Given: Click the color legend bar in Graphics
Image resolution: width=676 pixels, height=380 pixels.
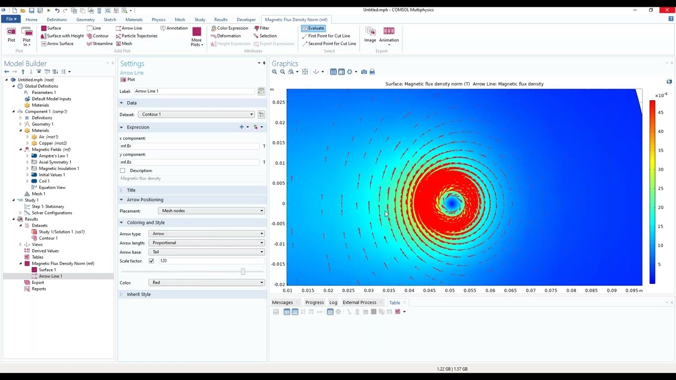Looking at the screenshot, I should (x=652, y=192).
